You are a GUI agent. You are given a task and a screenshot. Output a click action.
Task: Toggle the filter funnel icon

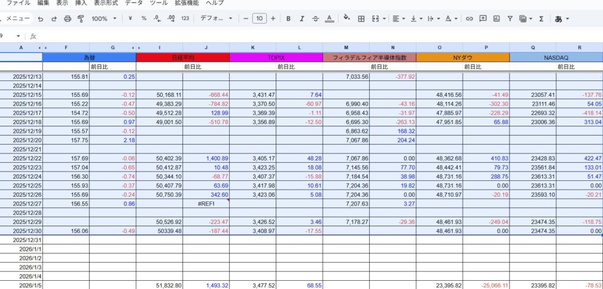(x=510, y=19)
